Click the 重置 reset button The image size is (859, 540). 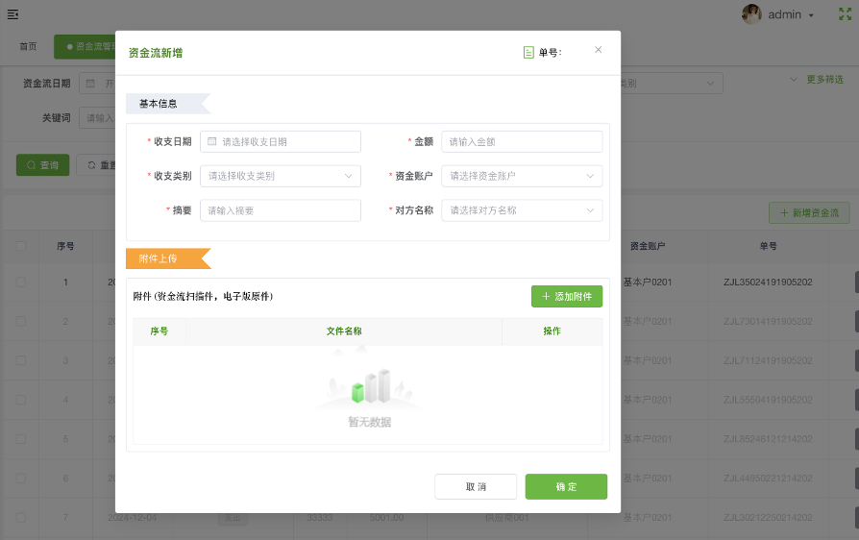(x=96, y=165)
